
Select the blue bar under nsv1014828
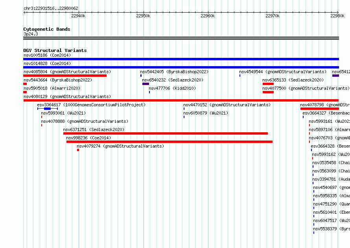pyautogui.click(x=181, y=67)
